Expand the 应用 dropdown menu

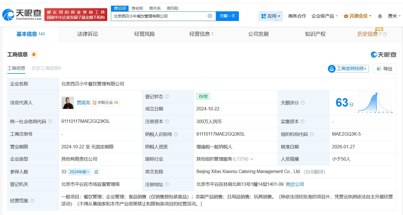(x=270, y=16)
